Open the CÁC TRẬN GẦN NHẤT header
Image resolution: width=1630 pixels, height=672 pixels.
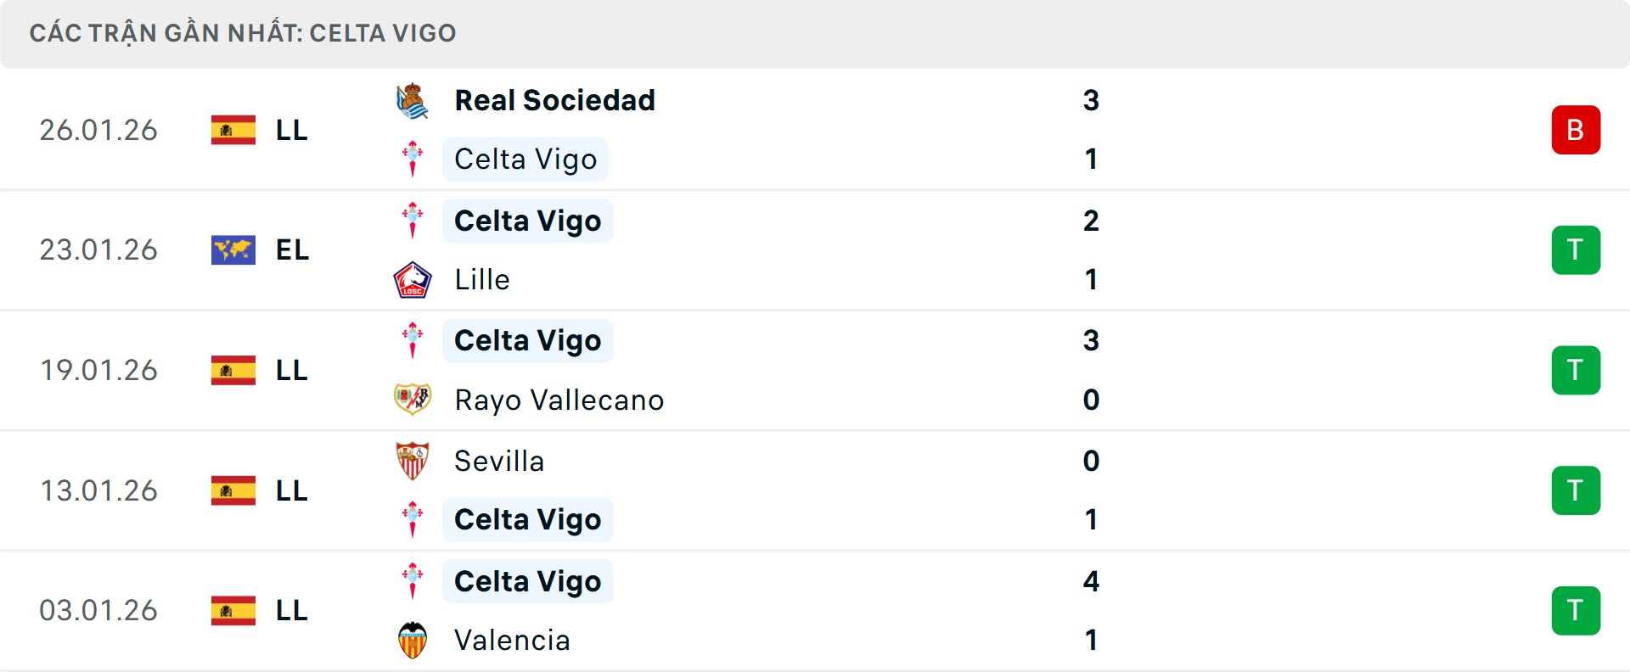pyautogui.click(x=244, y=33)
